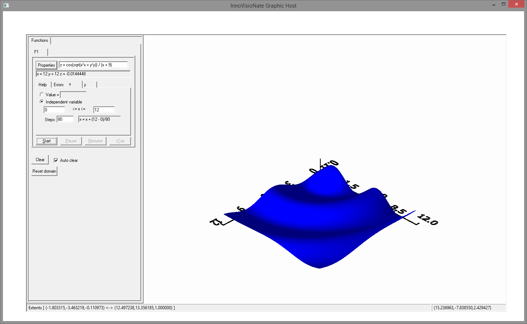Maximize the Graphic Host window

503,4
